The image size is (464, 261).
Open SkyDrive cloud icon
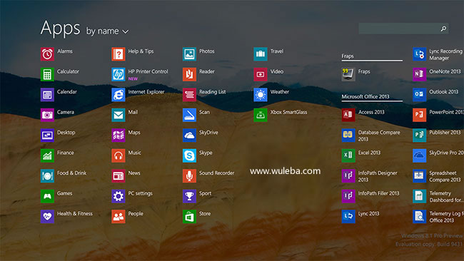point(189,135)
